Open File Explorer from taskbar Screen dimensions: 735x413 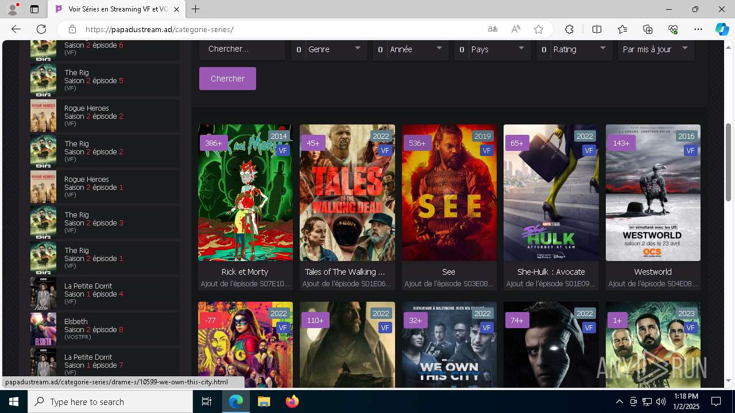pyautogui.click(x=264, y=402)
